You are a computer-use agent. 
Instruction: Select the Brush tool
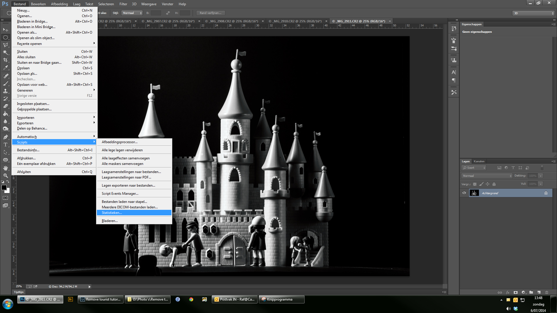6,83
